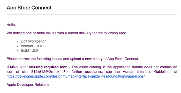Click the sentence starting We noticed one or more issues

click(x=66, y=33)
